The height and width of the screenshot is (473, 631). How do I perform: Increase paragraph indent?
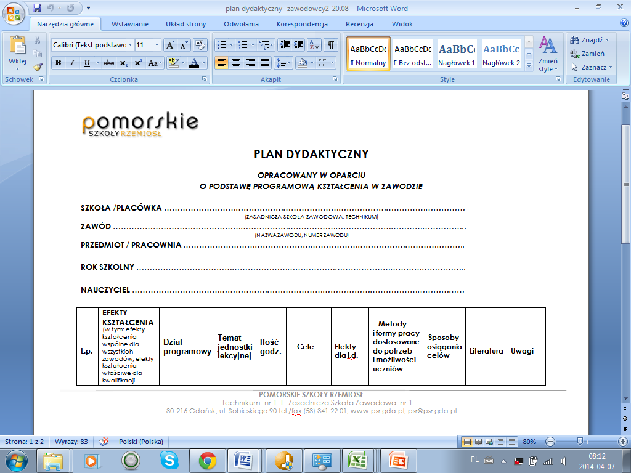(x=299, y=45)
